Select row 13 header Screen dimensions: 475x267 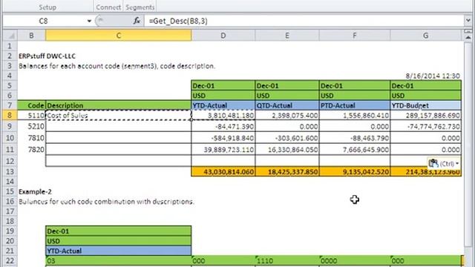coord(10,171)
